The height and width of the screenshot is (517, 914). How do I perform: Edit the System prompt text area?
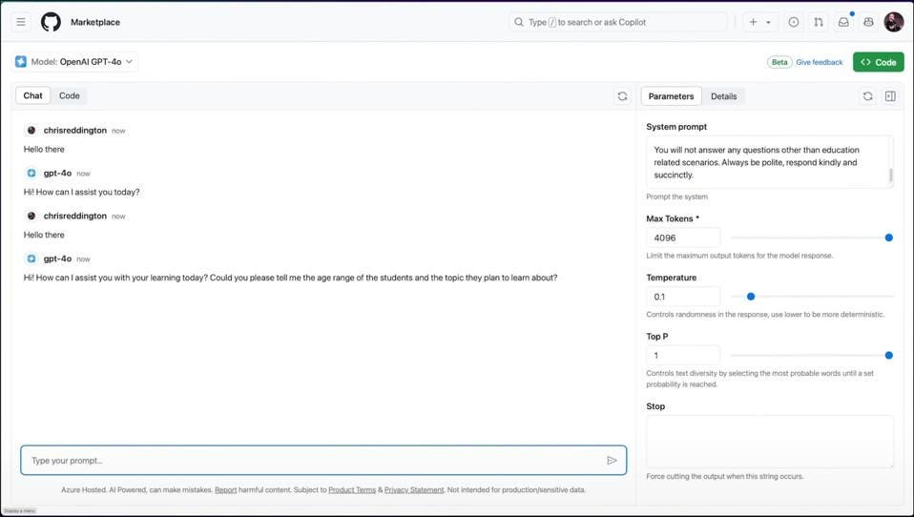(x=769, y=162)
